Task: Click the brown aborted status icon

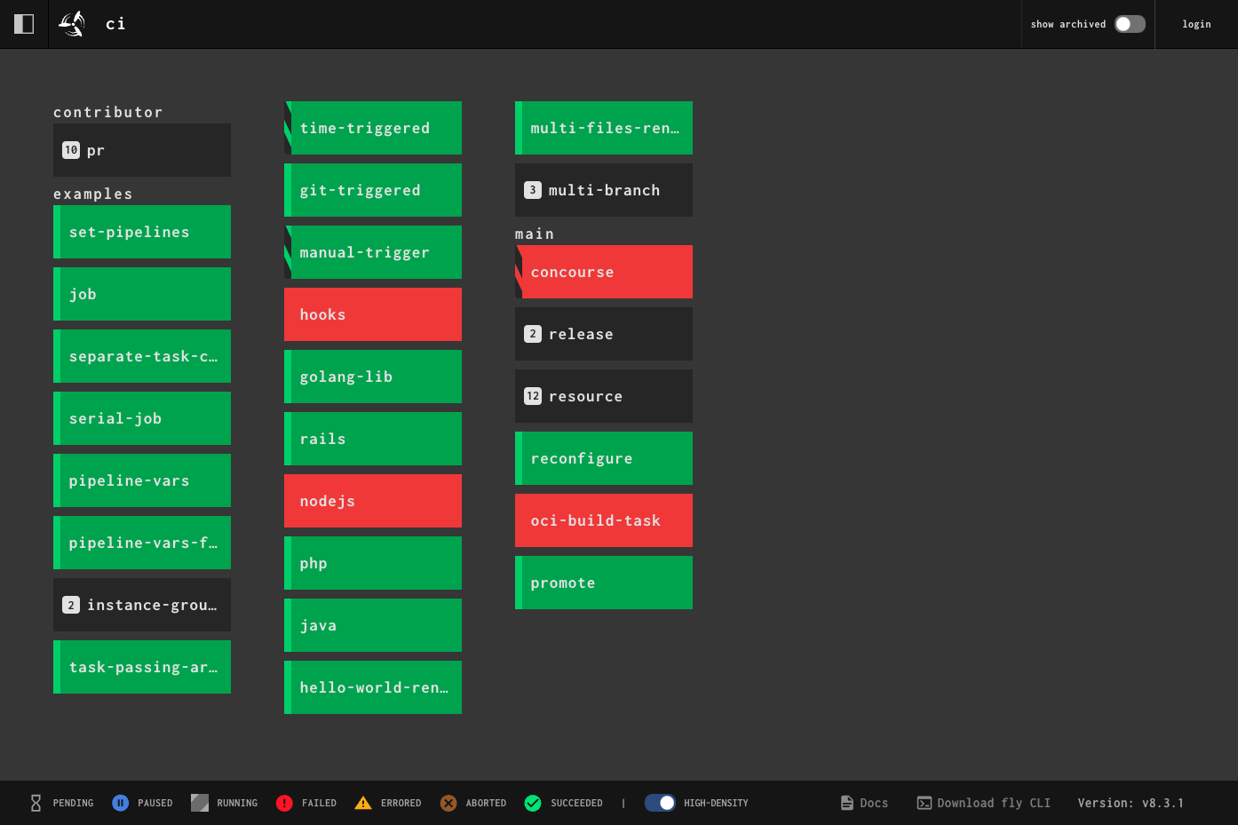Action: (x=448, y=803)
